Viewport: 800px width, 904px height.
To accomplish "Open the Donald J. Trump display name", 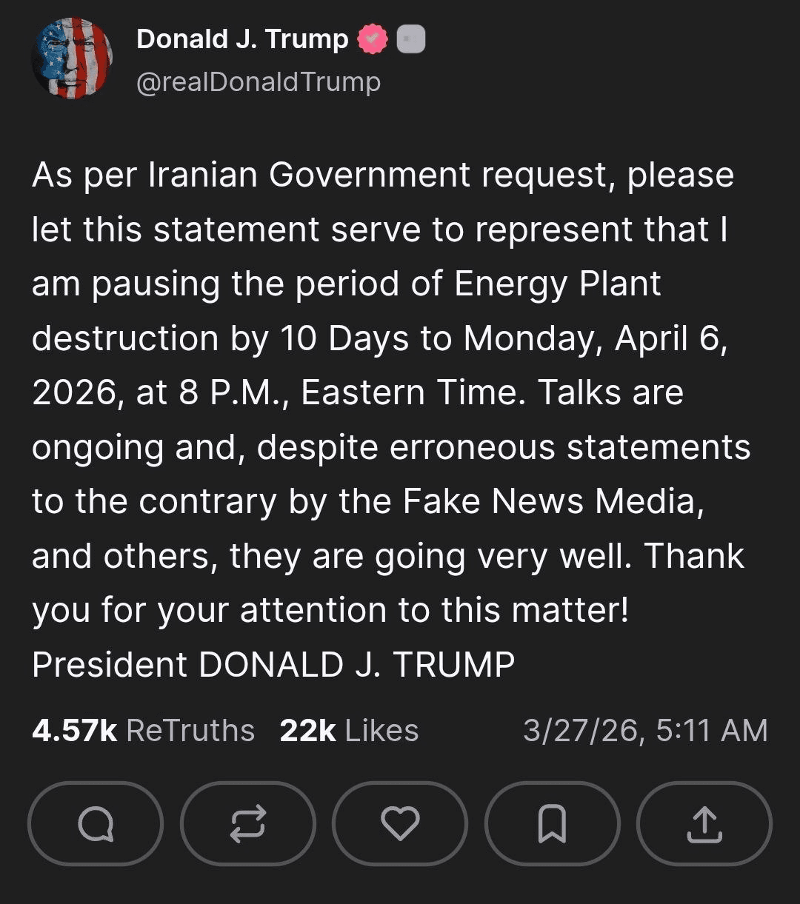I will [242, 39].
